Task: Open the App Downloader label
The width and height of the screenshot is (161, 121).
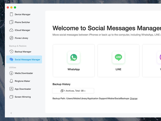Action: (23, 89)
